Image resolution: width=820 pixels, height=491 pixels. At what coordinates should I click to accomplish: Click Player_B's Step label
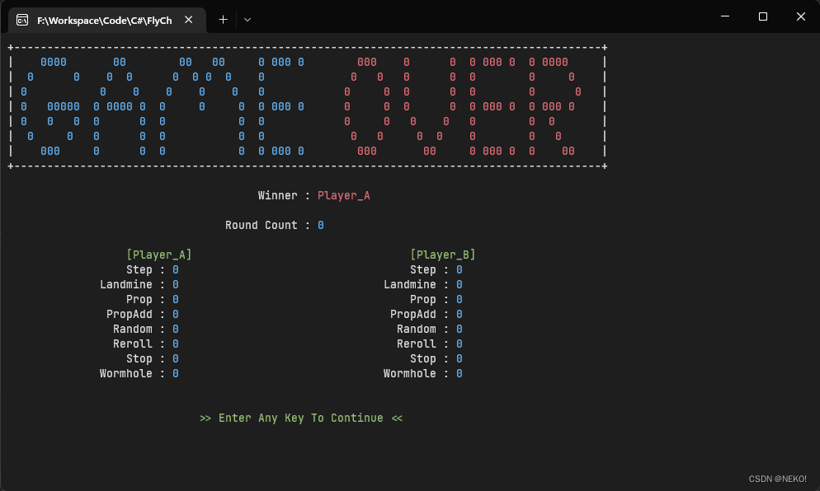tap(423, 269)
